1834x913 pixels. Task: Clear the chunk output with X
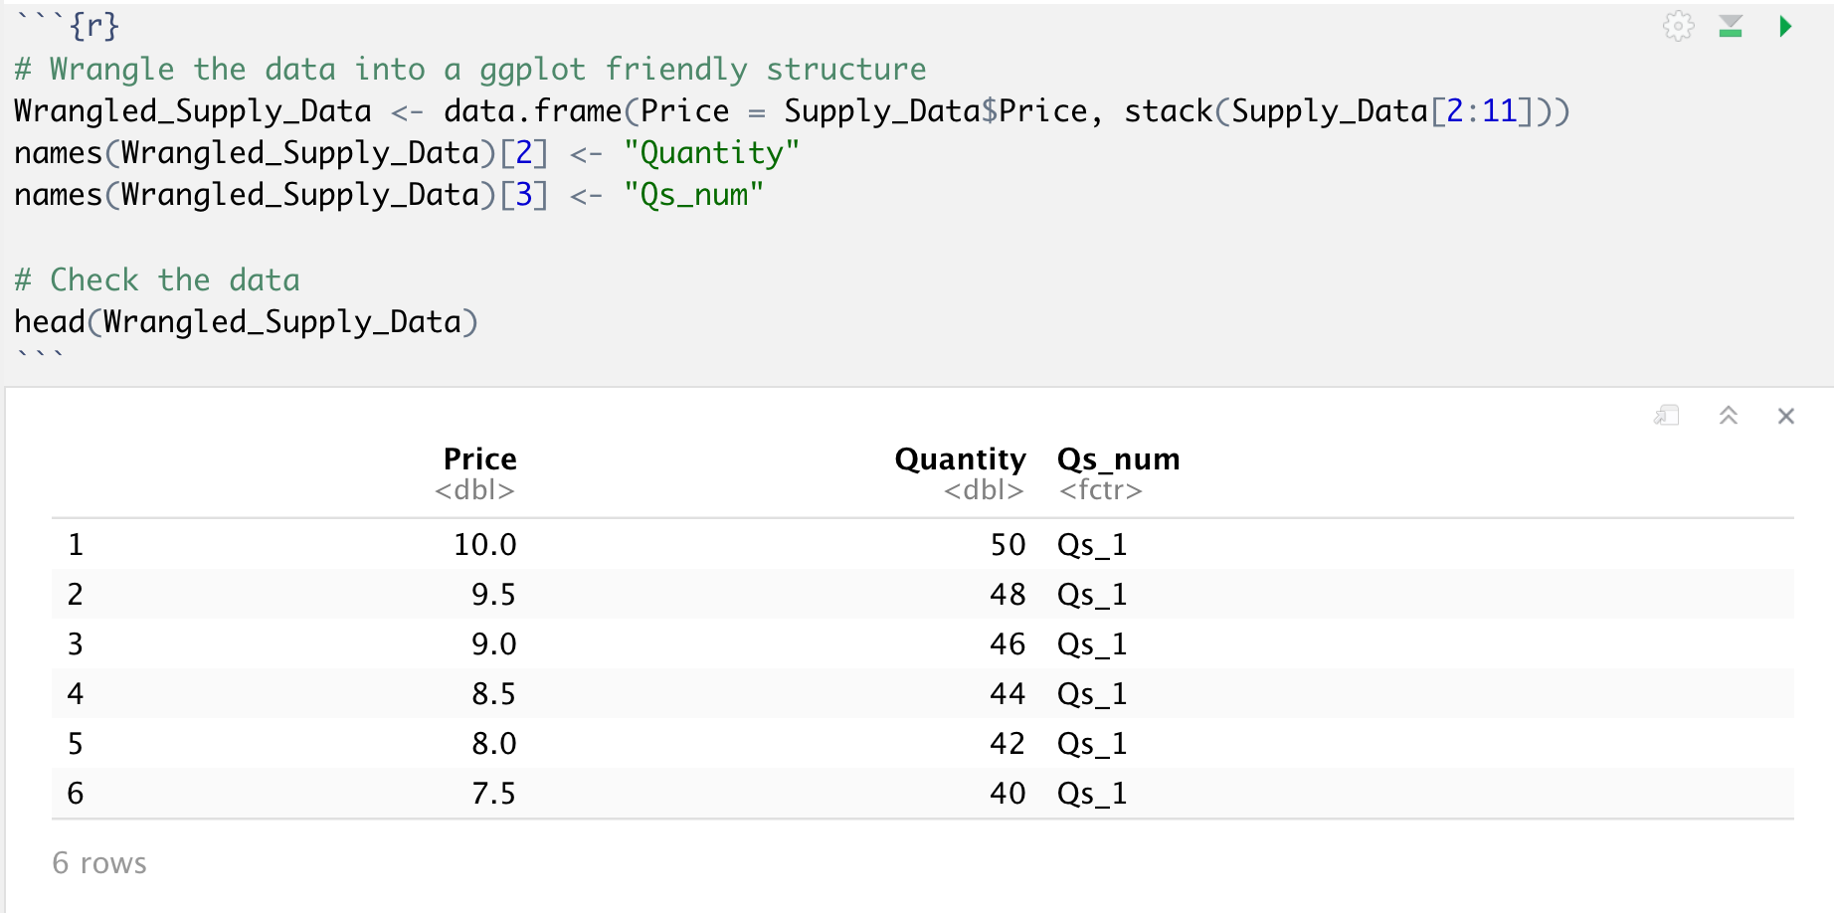point(1786,416)
